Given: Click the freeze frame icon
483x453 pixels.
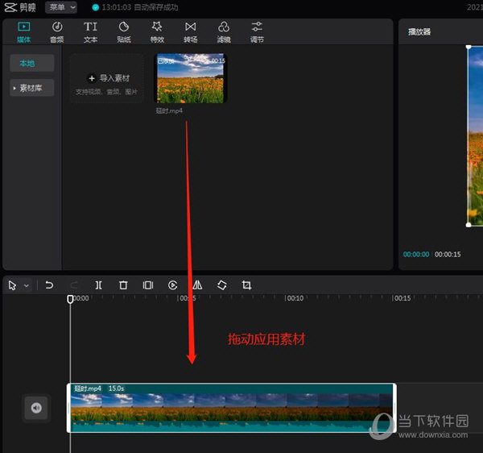Looking at the screenshot, I should point(148,285).
